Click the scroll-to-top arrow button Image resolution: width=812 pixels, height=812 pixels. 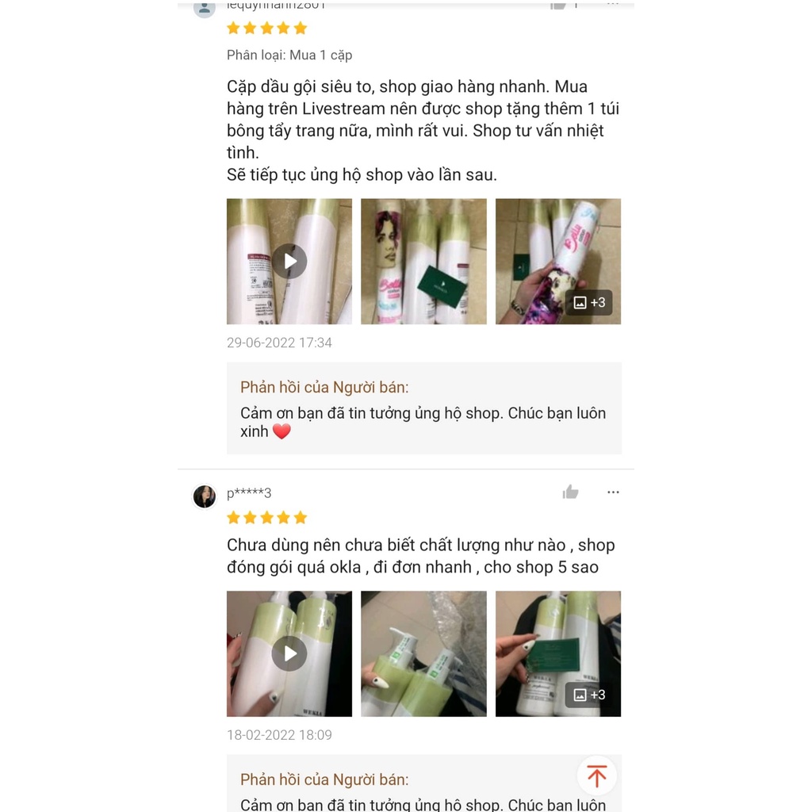[596, 776]
